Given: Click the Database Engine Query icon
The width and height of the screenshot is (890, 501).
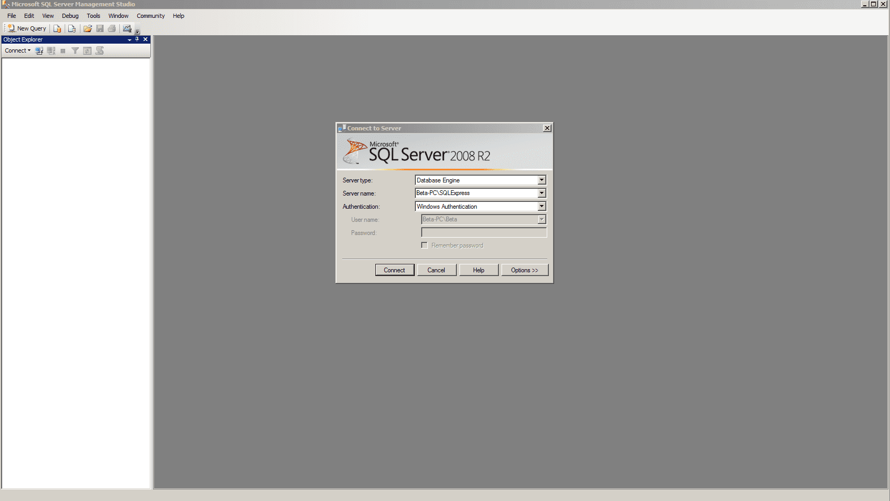Looking at the screenshot, I should 57,28.
